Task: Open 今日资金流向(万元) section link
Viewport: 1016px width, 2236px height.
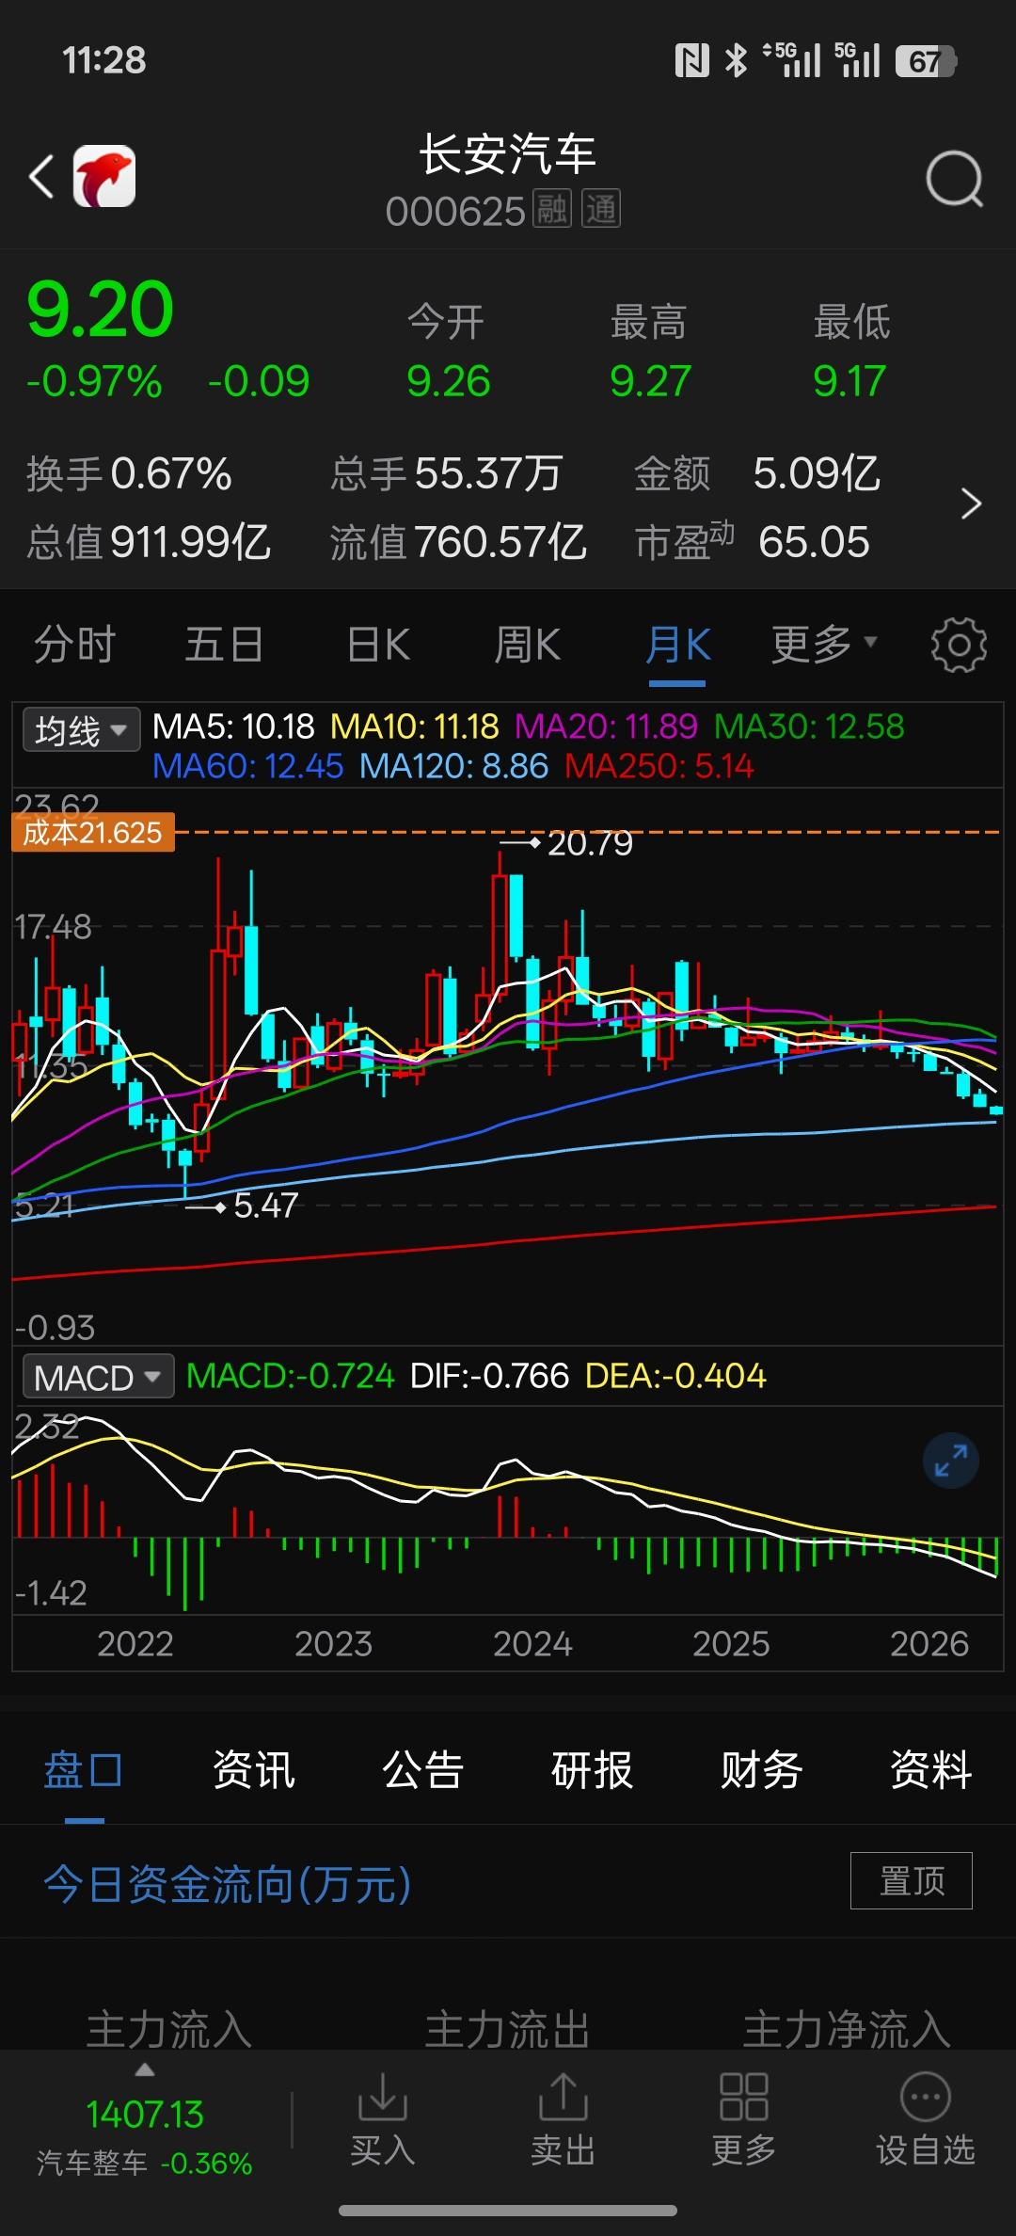Action: (x=228, y=1884)
